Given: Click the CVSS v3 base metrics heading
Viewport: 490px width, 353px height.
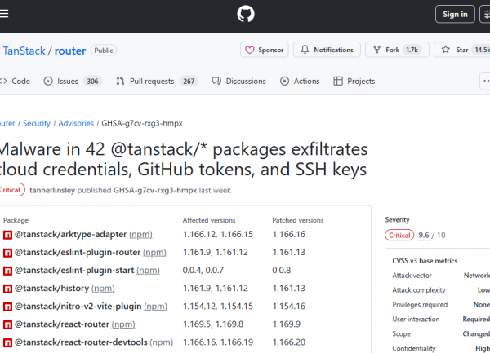Looking at the screenshot, I should coord(425,261).
